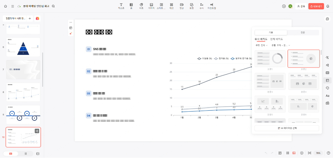Select slide 8 thumbnail

point(23,92)
